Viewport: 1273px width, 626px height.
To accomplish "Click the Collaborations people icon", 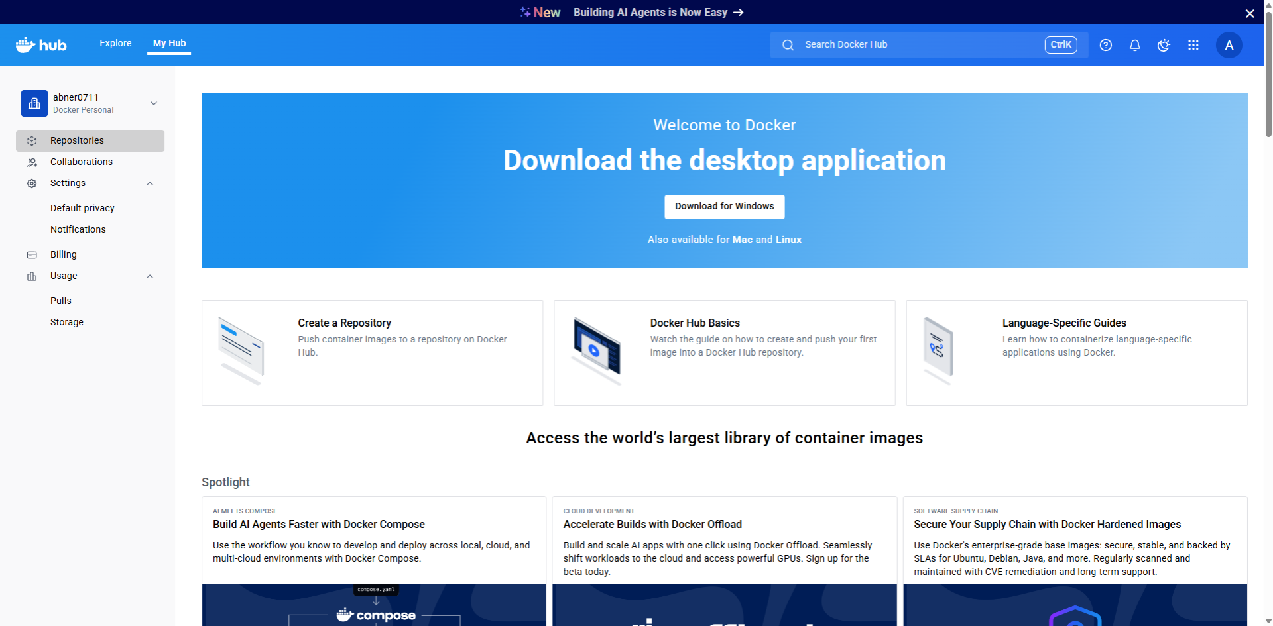I will (32, 162).
